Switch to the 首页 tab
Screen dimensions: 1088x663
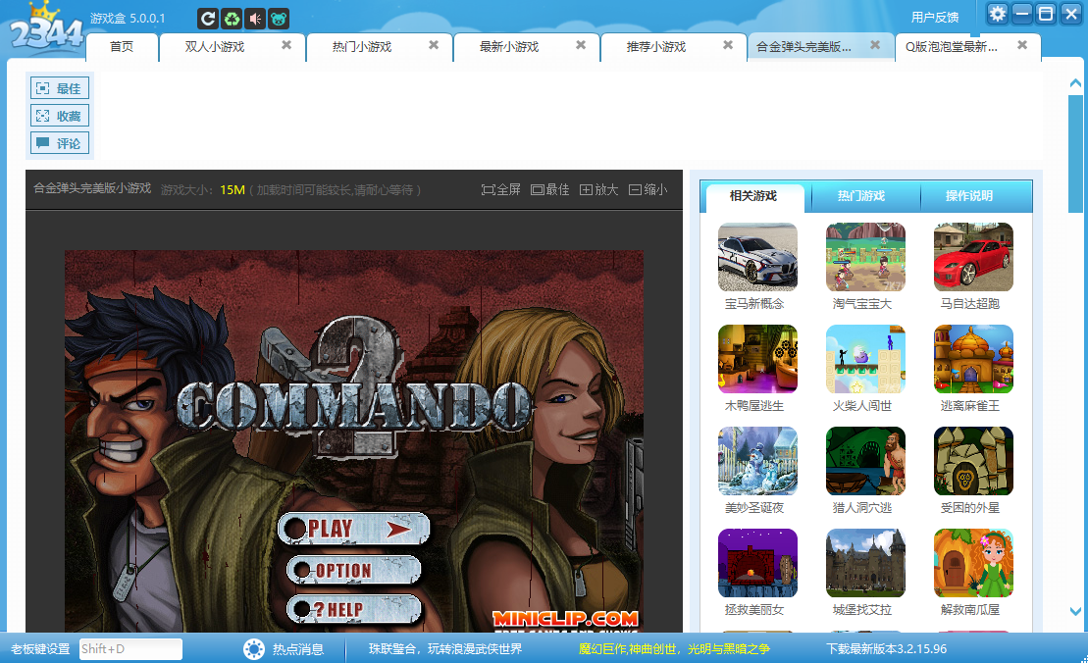click(122, 46)
